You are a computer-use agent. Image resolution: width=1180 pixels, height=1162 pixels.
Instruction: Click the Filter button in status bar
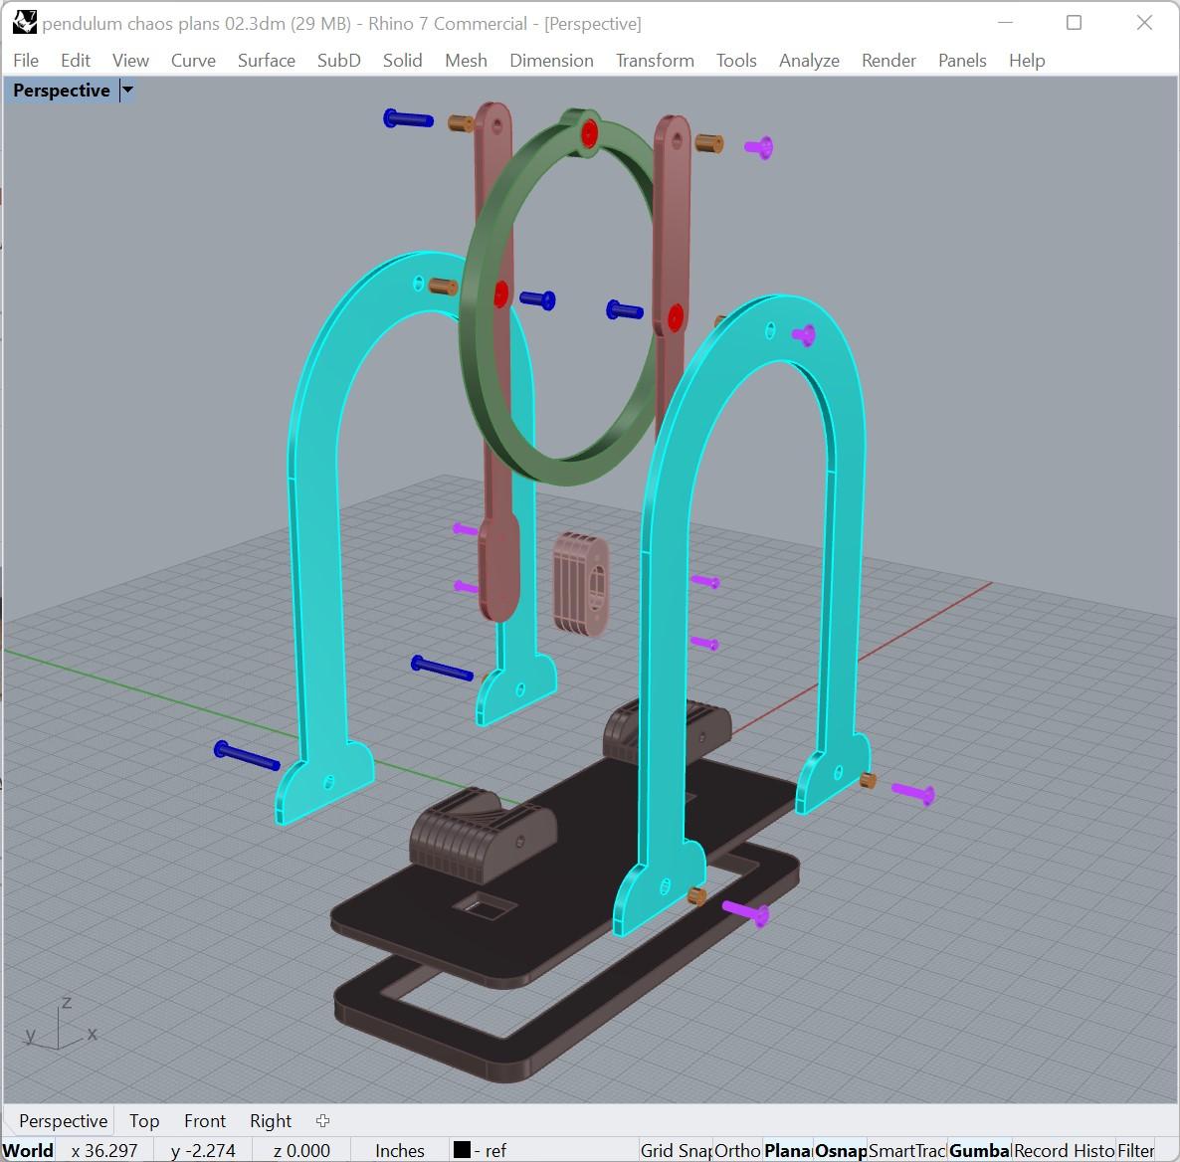pos(1135,1150)
